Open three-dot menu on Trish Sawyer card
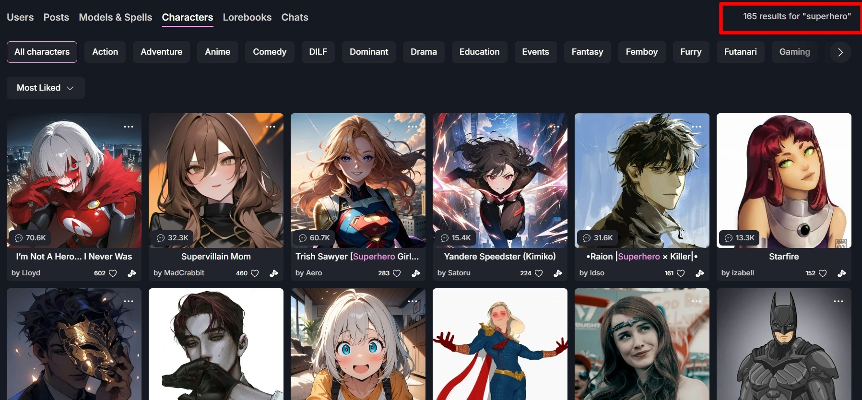This screenshot has width=862, height=400. pyautogui.click(x=413, y=127)
